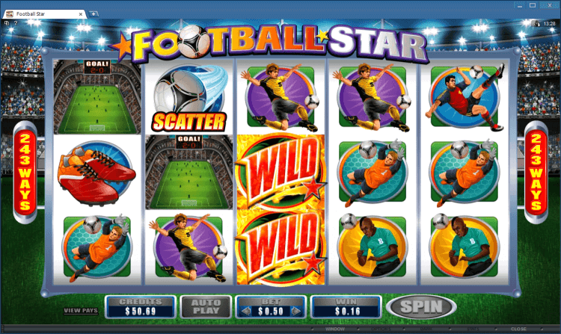The image size is (561, 334).
Task: Open the Auto Play options
Action: tap(206, 306)
